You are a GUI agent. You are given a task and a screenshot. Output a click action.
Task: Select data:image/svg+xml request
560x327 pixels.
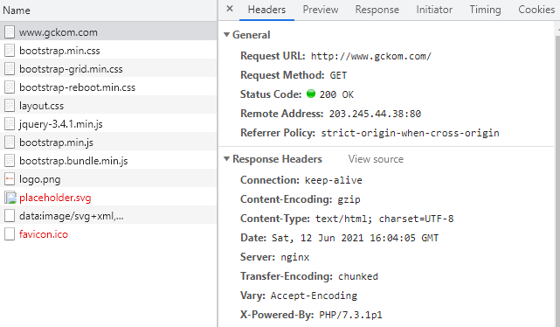click(x=108, y=216)
